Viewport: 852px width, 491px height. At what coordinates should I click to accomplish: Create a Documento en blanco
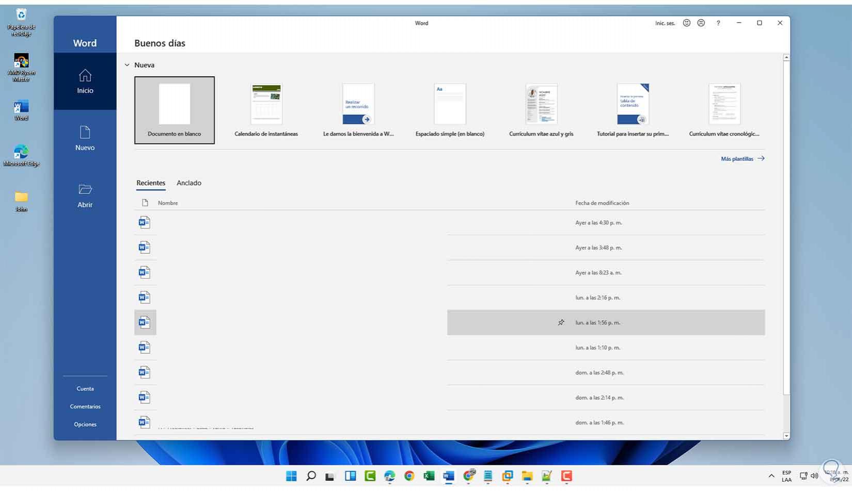coord(175,110)
